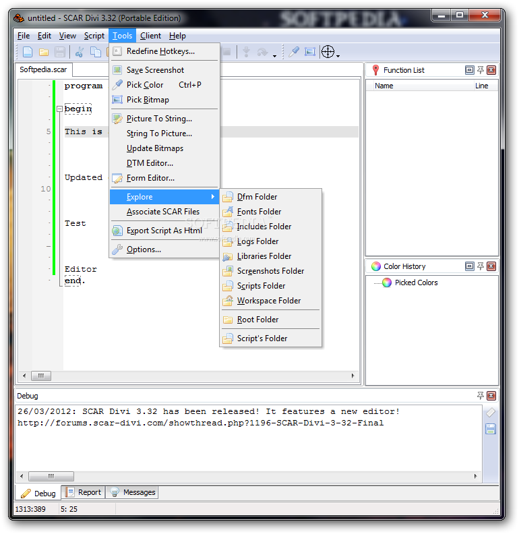The width and height of the screenshot is (519, 534).
Task: Open the Workspace Folder
Action: click(271, 301)
